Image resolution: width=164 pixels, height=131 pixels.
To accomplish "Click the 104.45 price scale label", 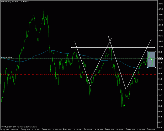I will (161, 25).
